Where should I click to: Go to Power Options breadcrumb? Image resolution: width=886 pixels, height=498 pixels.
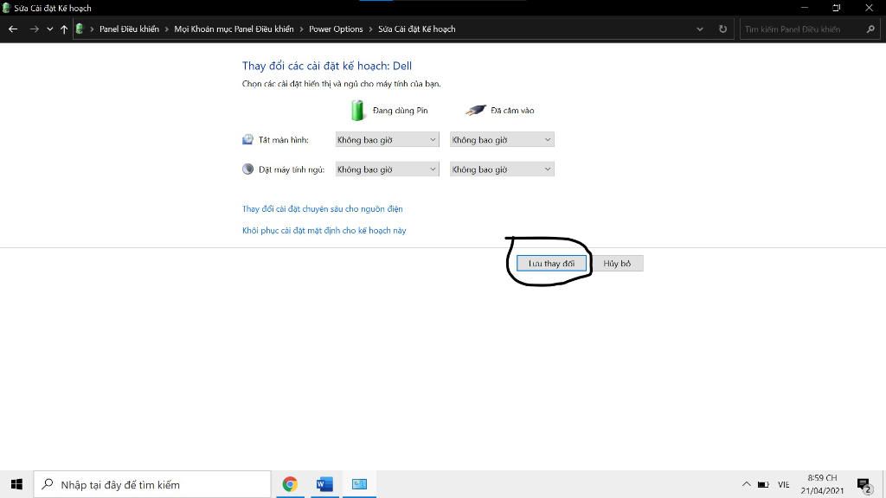tap(336, 29)
